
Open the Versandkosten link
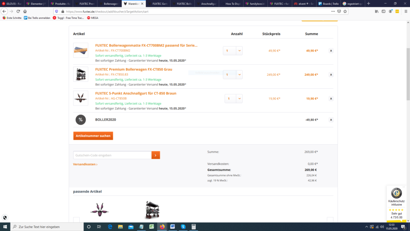pos(85,164)
